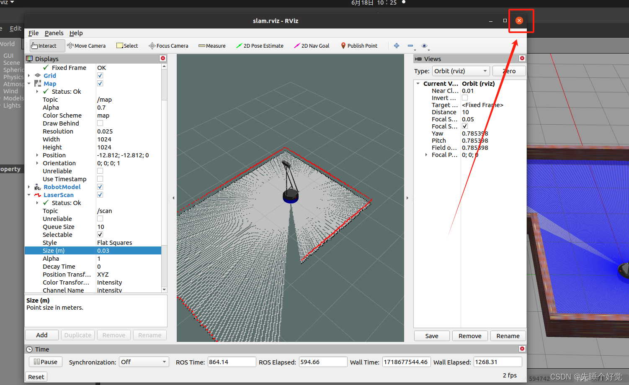The image size is (629, 385).
Task: Click the Pause button in Time panel
Action: 46,362
